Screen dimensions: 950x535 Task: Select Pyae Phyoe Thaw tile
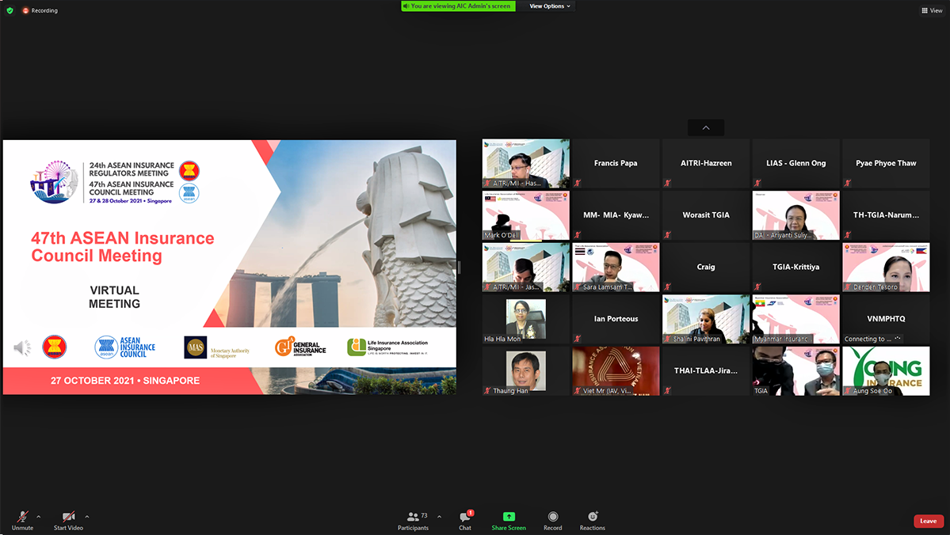[x=886, y=163]
